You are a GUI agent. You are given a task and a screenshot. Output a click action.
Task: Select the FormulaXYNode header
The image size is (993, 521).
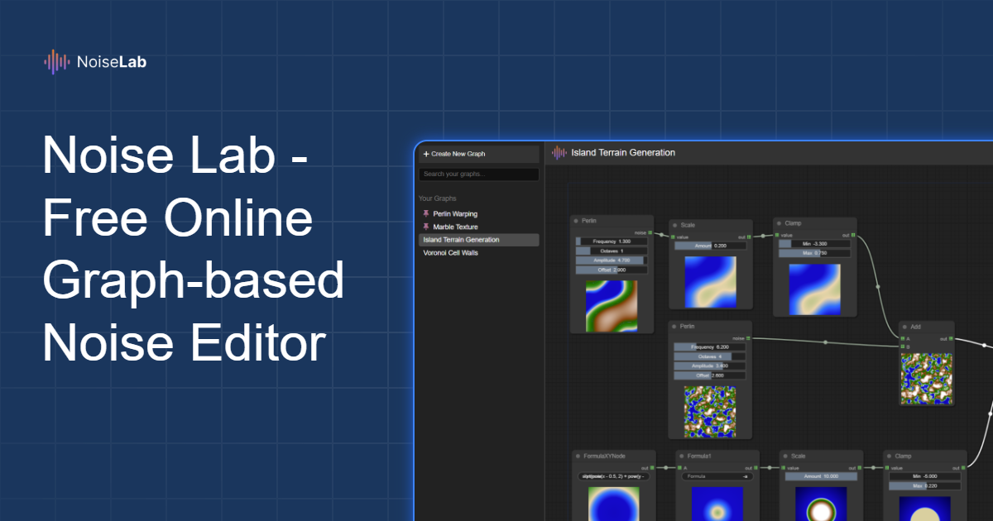point(613,456)
